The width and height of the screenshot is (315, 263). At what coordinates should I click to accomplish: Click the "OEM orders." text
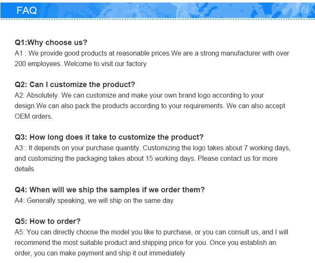coord(34,116)
